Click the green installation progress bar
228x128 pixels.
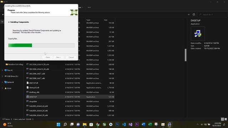(x=41, y=45)
